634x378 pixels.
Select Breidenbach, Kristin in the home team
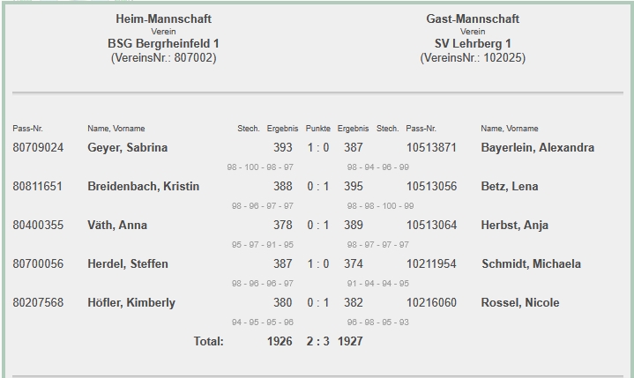(x=143, y=187)
